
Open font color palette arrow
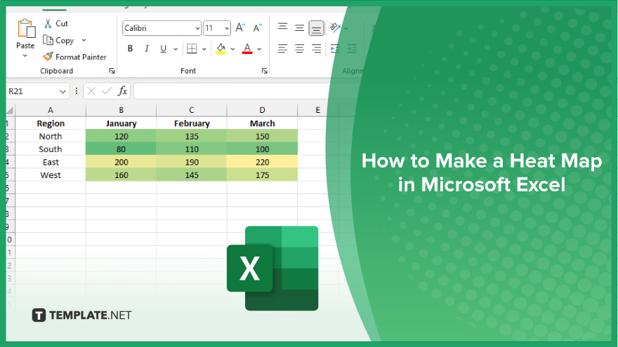259,49
